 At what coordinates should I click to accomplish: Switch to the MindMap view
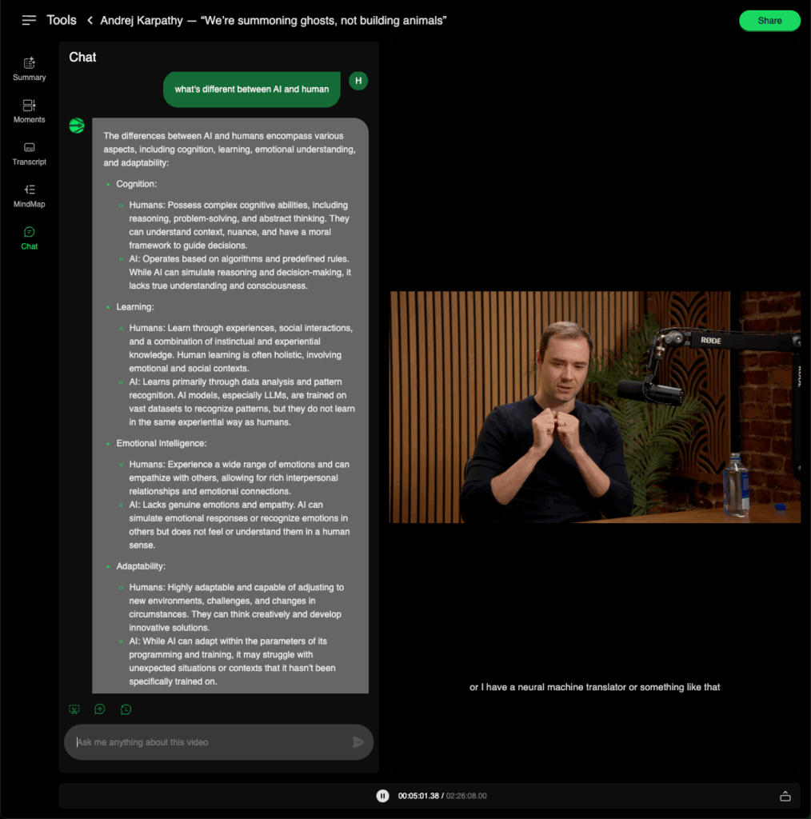click(x=29, y=196)
